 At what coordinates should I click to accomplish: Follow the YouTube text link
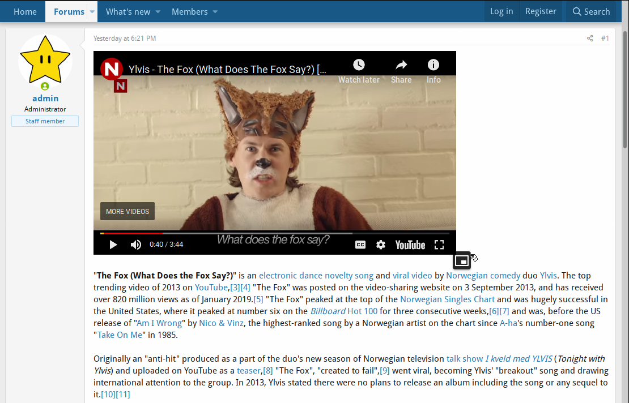[211, 288]
